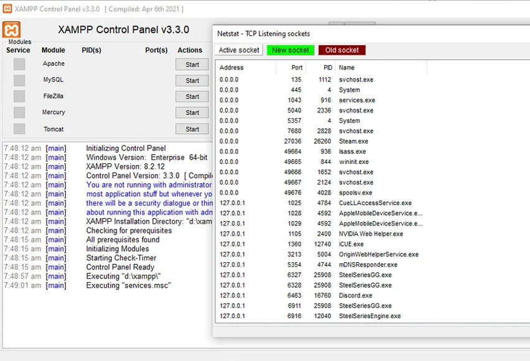530x361 pixels.
Task: Click the XAMPP Modules logo icon
Action: (x=12, y=30)
